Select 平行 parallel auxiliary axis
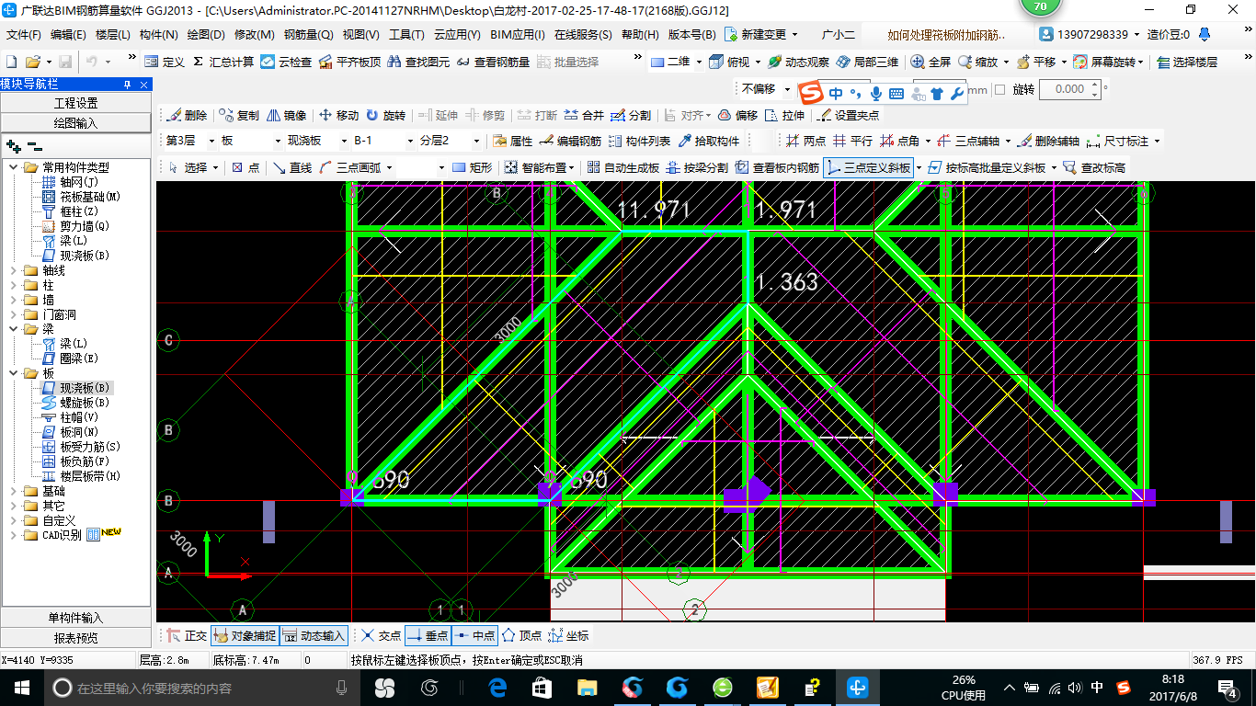The image size is (1256, 706). coord(852,141)
